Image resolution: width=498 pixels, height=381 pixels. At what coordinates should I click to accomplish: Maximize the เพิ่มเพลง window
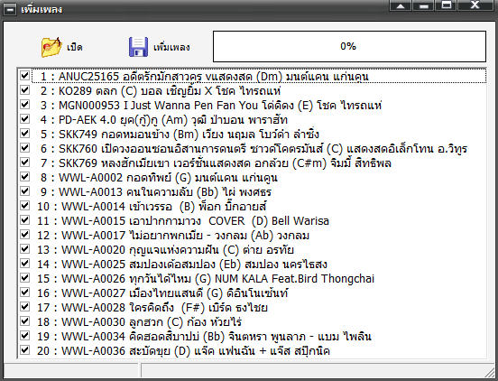tap(447, 5)
